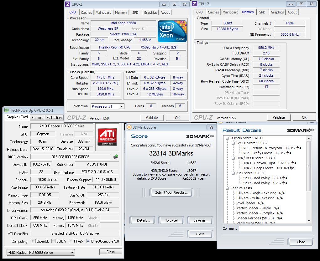Click the Result Details scrollbar thumb

[309, 166]
